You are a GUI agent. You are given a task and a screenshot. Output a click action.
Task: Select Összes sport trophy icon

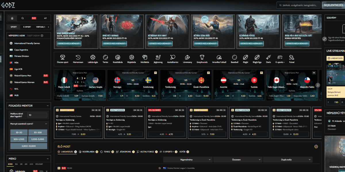(63, 57)
